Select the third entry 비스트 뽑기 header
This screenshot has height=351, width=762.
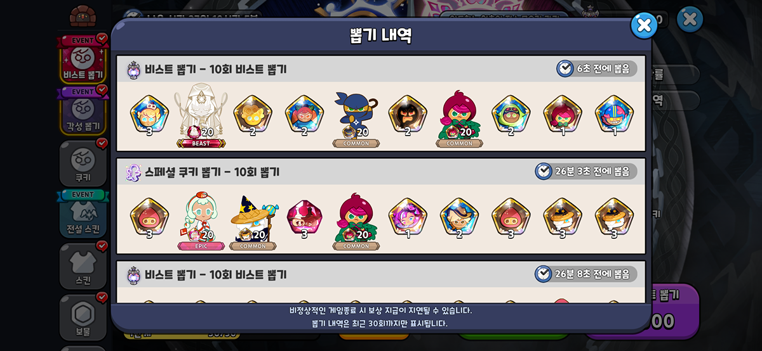pos(381,274)
